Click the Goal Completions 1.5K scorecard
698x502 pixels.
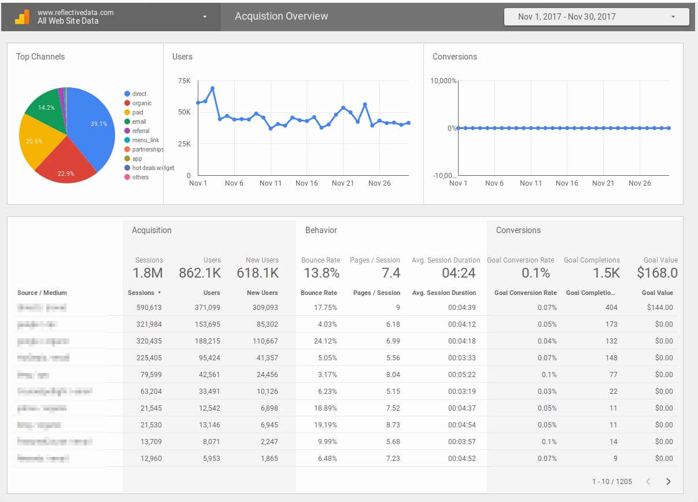click(592, 268)
